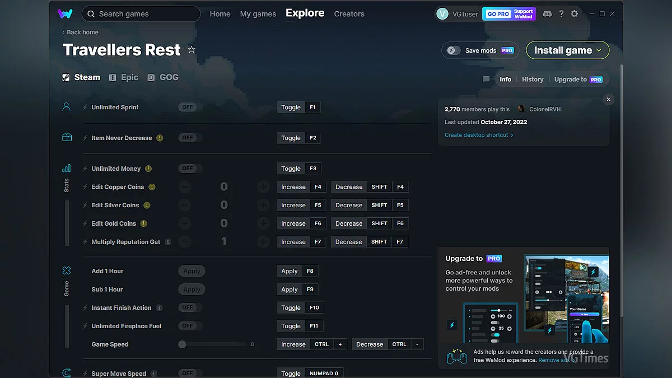This screenshot has height=378, width=672.
Task: Increase Edit Gold Coins with the plus stepper
Action: (x=263, y=223)
